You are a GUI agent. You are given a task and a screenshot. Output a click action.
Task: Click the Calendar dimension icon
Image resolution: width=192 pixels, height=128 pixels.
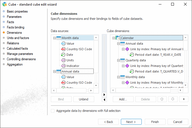coord(118,38)
